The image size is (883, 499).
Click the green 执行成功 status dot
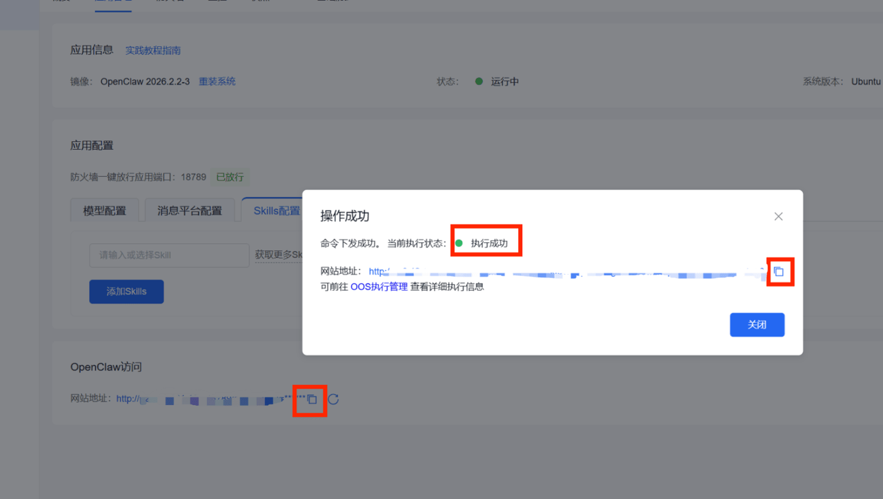pyautogui.click(x=459, y=243)
